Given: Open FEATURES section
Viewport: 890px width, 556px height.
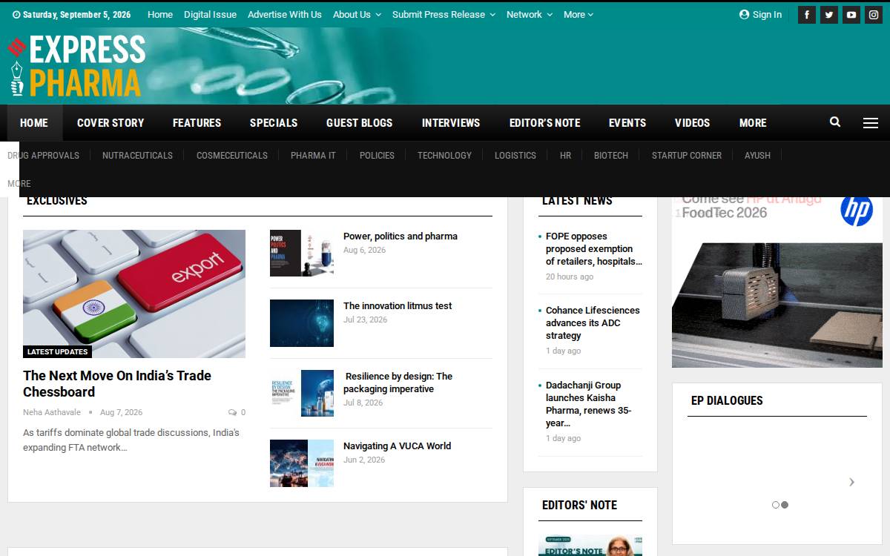Looking at the screenshot, I should (x=197, y=123).
